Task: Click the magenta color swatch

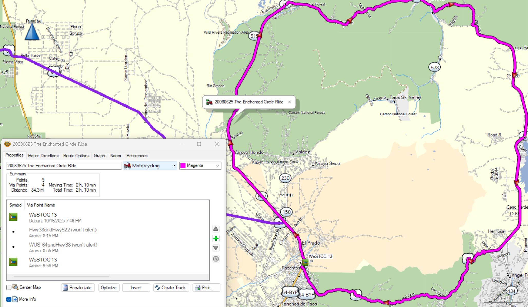Action: pyautogui.click(x=183, y=166)
